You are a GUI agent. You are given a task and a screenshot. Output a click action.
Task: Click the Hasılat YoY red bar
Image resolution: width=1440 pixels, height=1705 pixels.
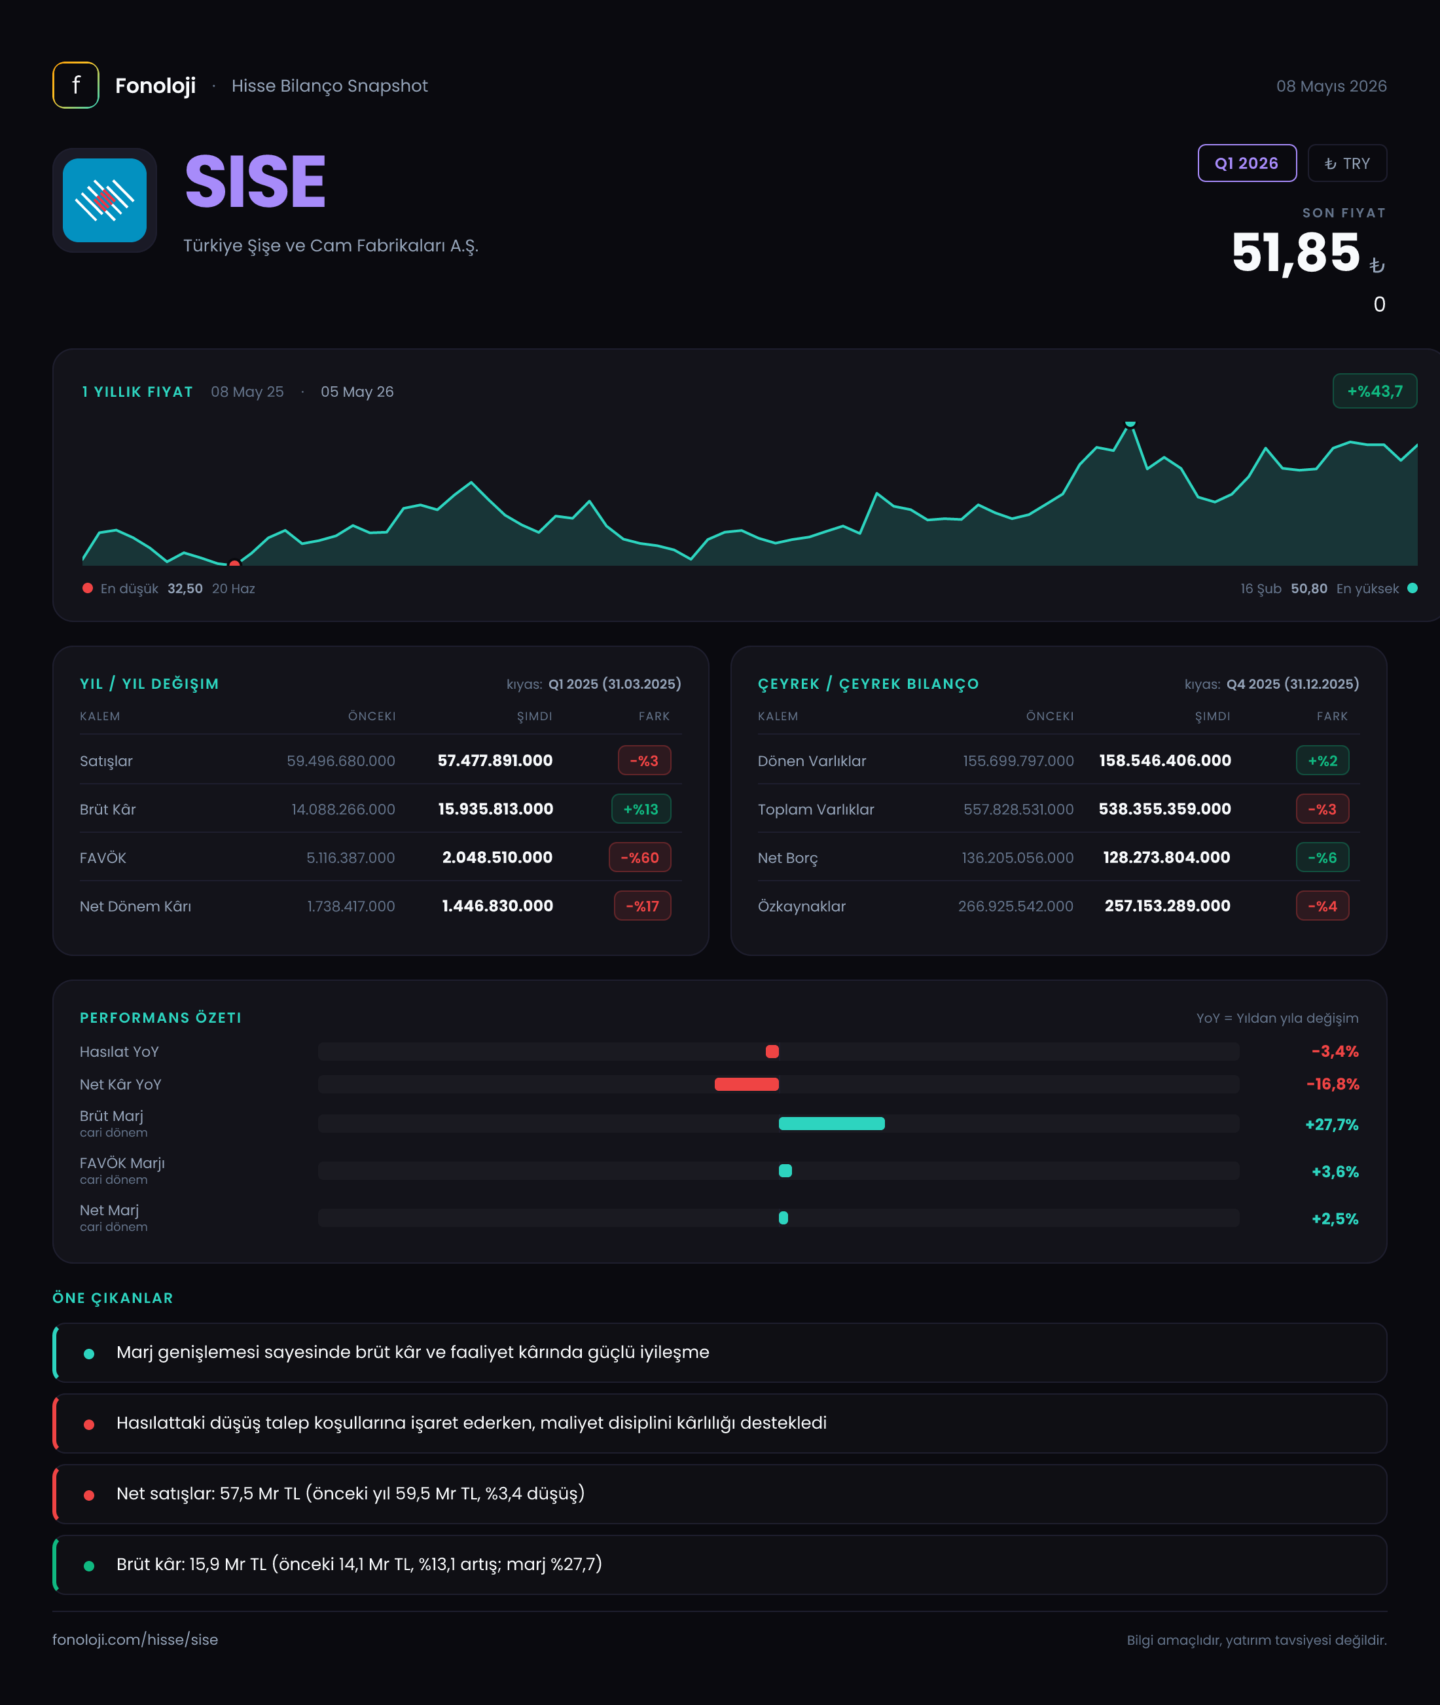(x=772, y=1052)
